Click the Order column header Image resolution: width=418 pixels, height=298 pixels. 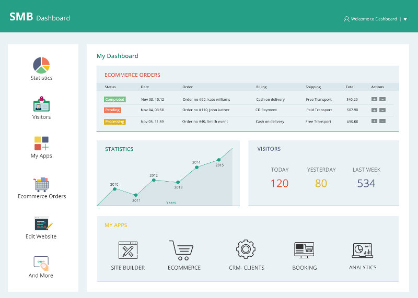(x=188, y=87)
